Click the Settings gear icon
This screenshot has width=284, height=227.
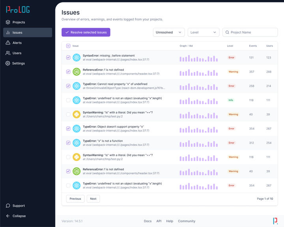pyautogui.click(x=7, y=63)
